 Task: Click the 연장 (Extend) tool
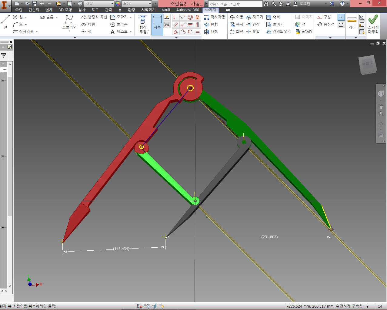(x=253, y=24)
